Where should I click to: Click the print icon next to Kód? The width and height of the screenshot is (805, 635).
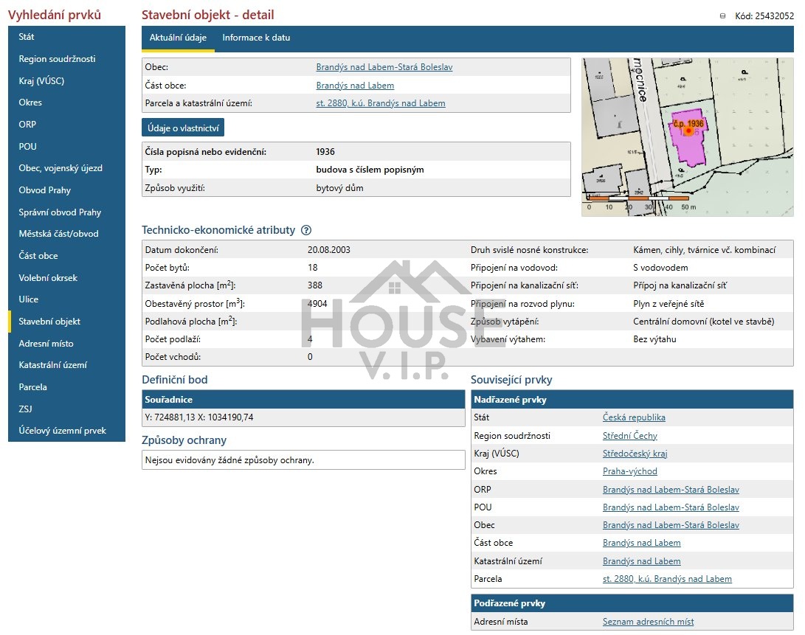click(x=722, y=16)
